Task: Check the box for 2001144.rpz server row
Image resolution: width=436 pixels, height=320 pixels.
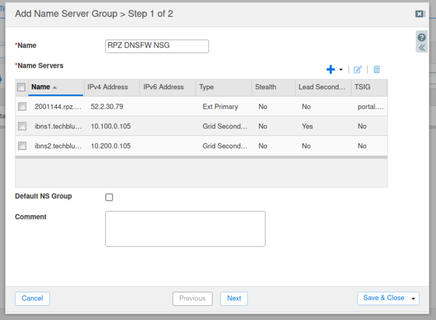Action: pos(22,106)
